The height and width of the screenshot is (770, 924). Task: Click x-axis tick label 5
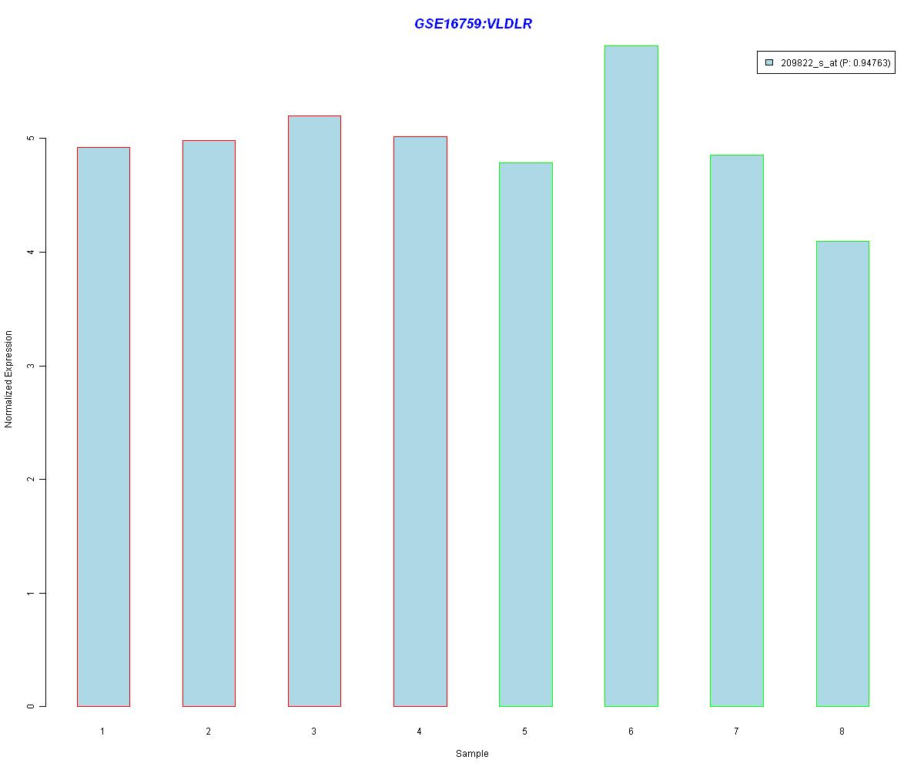524,731
